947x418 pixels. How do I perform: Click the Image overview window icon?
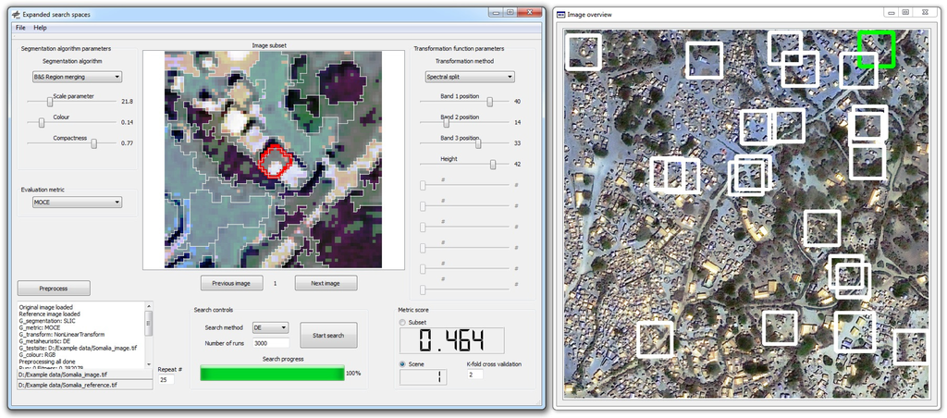point(561,14)
